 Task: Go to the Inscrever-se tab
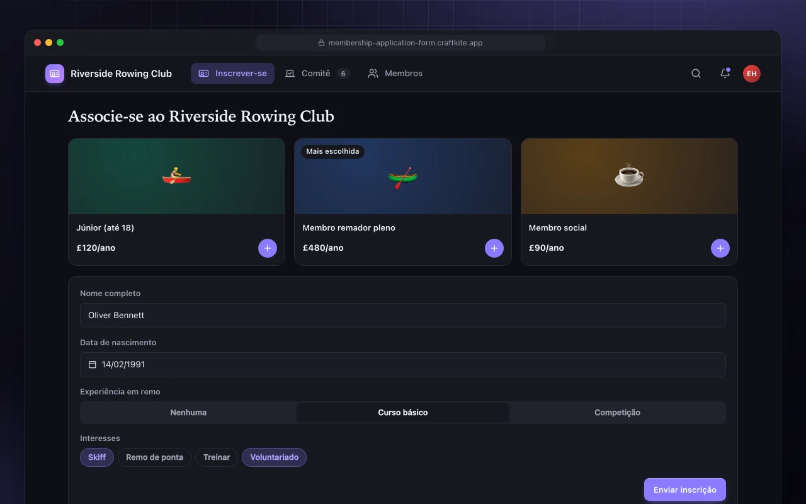tap(232, 74)
